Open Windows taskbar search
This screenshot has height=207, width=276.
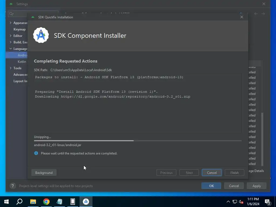coord(19,202)
